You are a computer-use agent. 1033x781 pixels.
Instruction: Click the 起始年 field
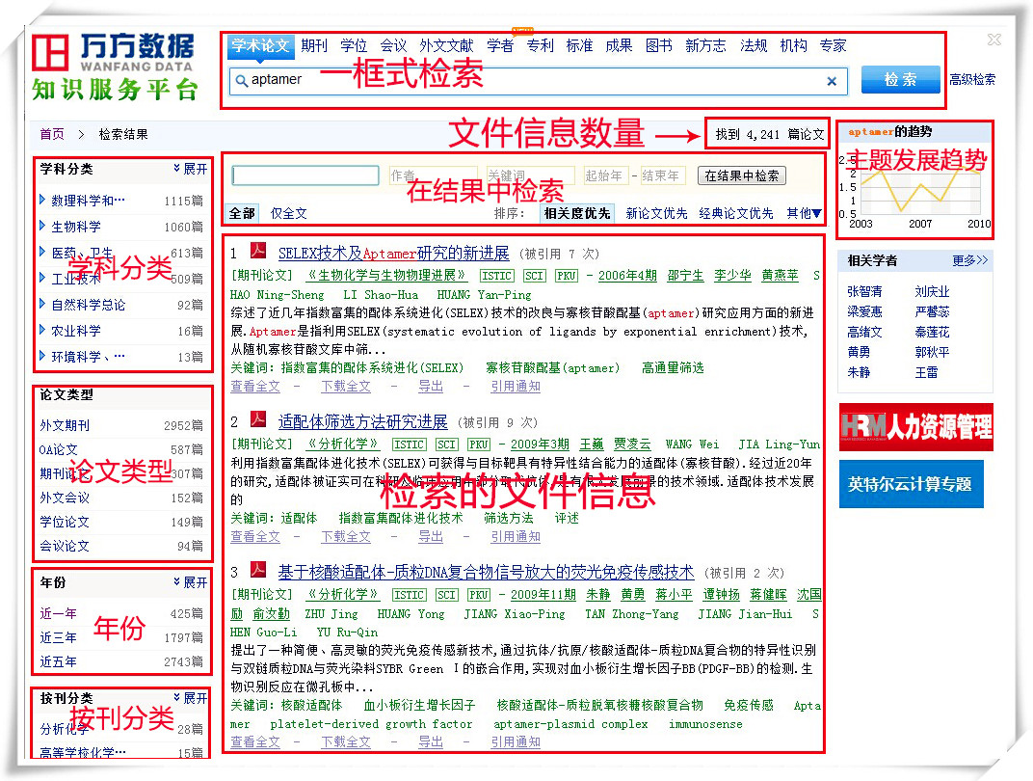pyautogui.click(x=605, y=175)
